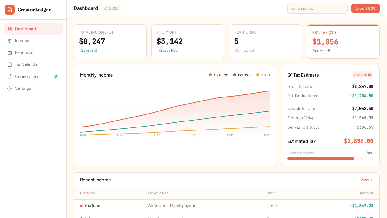Select the This Month $3,142 card

[x=188, y=41]
